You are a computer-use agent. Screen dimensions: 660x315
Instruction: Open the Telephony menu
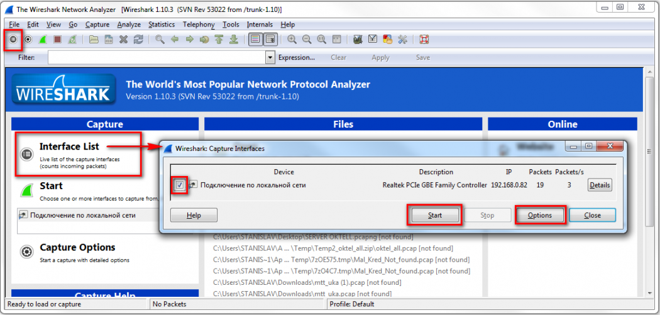point(199,25)
